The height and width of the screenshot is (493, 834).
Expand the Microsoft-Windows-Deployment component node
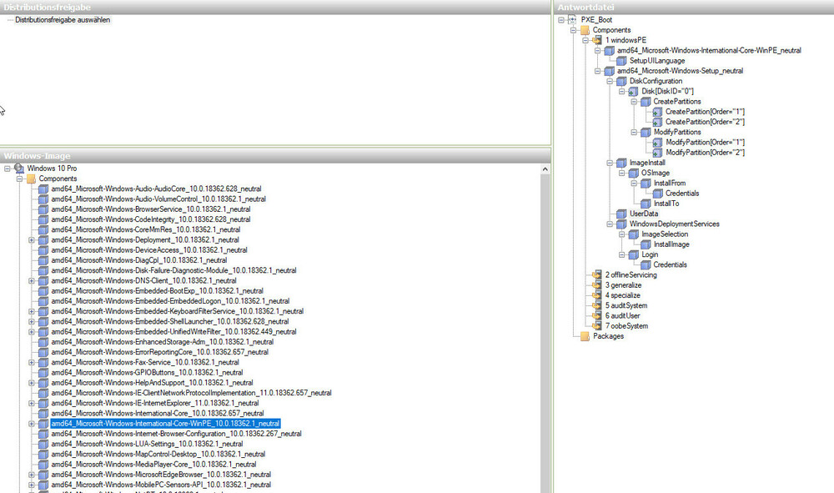pyautogui.click(x=32, y=240)
